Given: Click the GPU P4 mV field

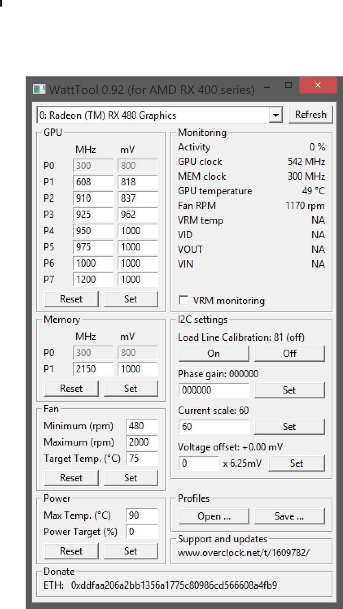Looking at the screenshot, I should tap(138, 231).
